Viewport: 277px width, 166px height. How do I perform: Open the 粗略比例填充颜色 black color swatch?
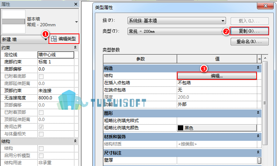coord(217,128)
